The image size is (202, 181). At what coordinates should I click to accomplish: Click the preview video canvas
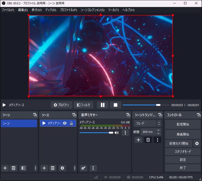coord(101,56)
